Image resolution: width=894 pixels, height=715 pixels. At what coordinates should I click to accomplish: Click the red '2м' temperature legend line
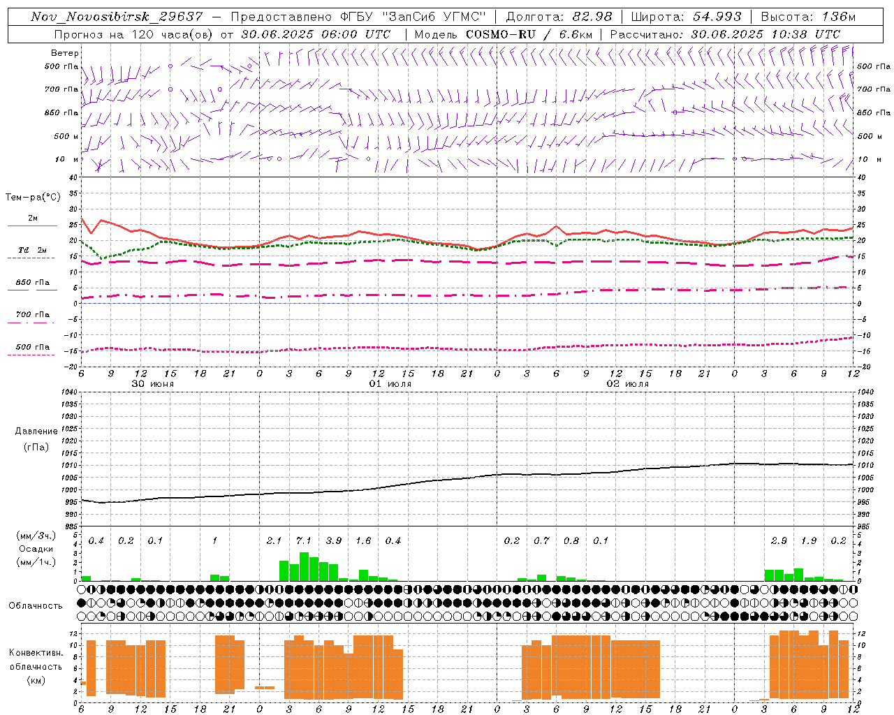click(32, 226)
